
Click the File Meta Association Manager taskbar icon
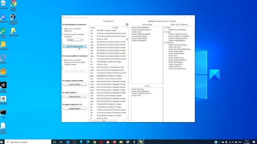[141, 142]
